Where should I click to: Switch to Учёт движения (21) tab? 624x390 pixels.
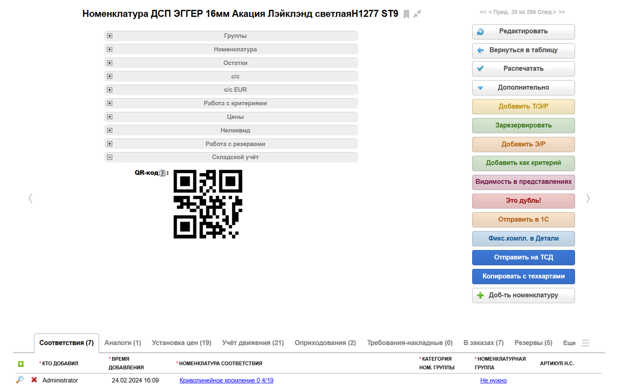[x=253, y=343]
